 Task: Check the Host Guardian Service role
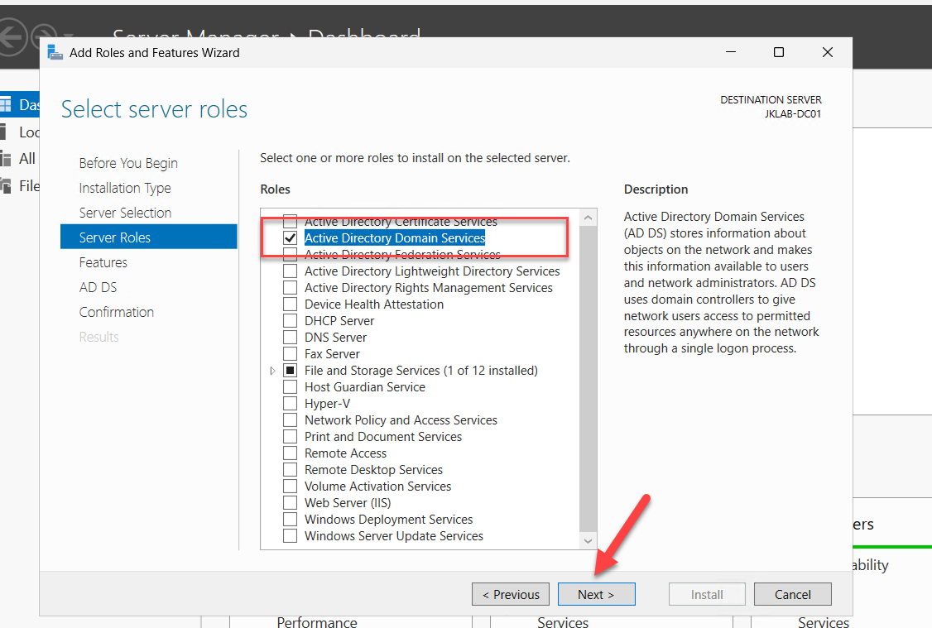click(290, 387)
